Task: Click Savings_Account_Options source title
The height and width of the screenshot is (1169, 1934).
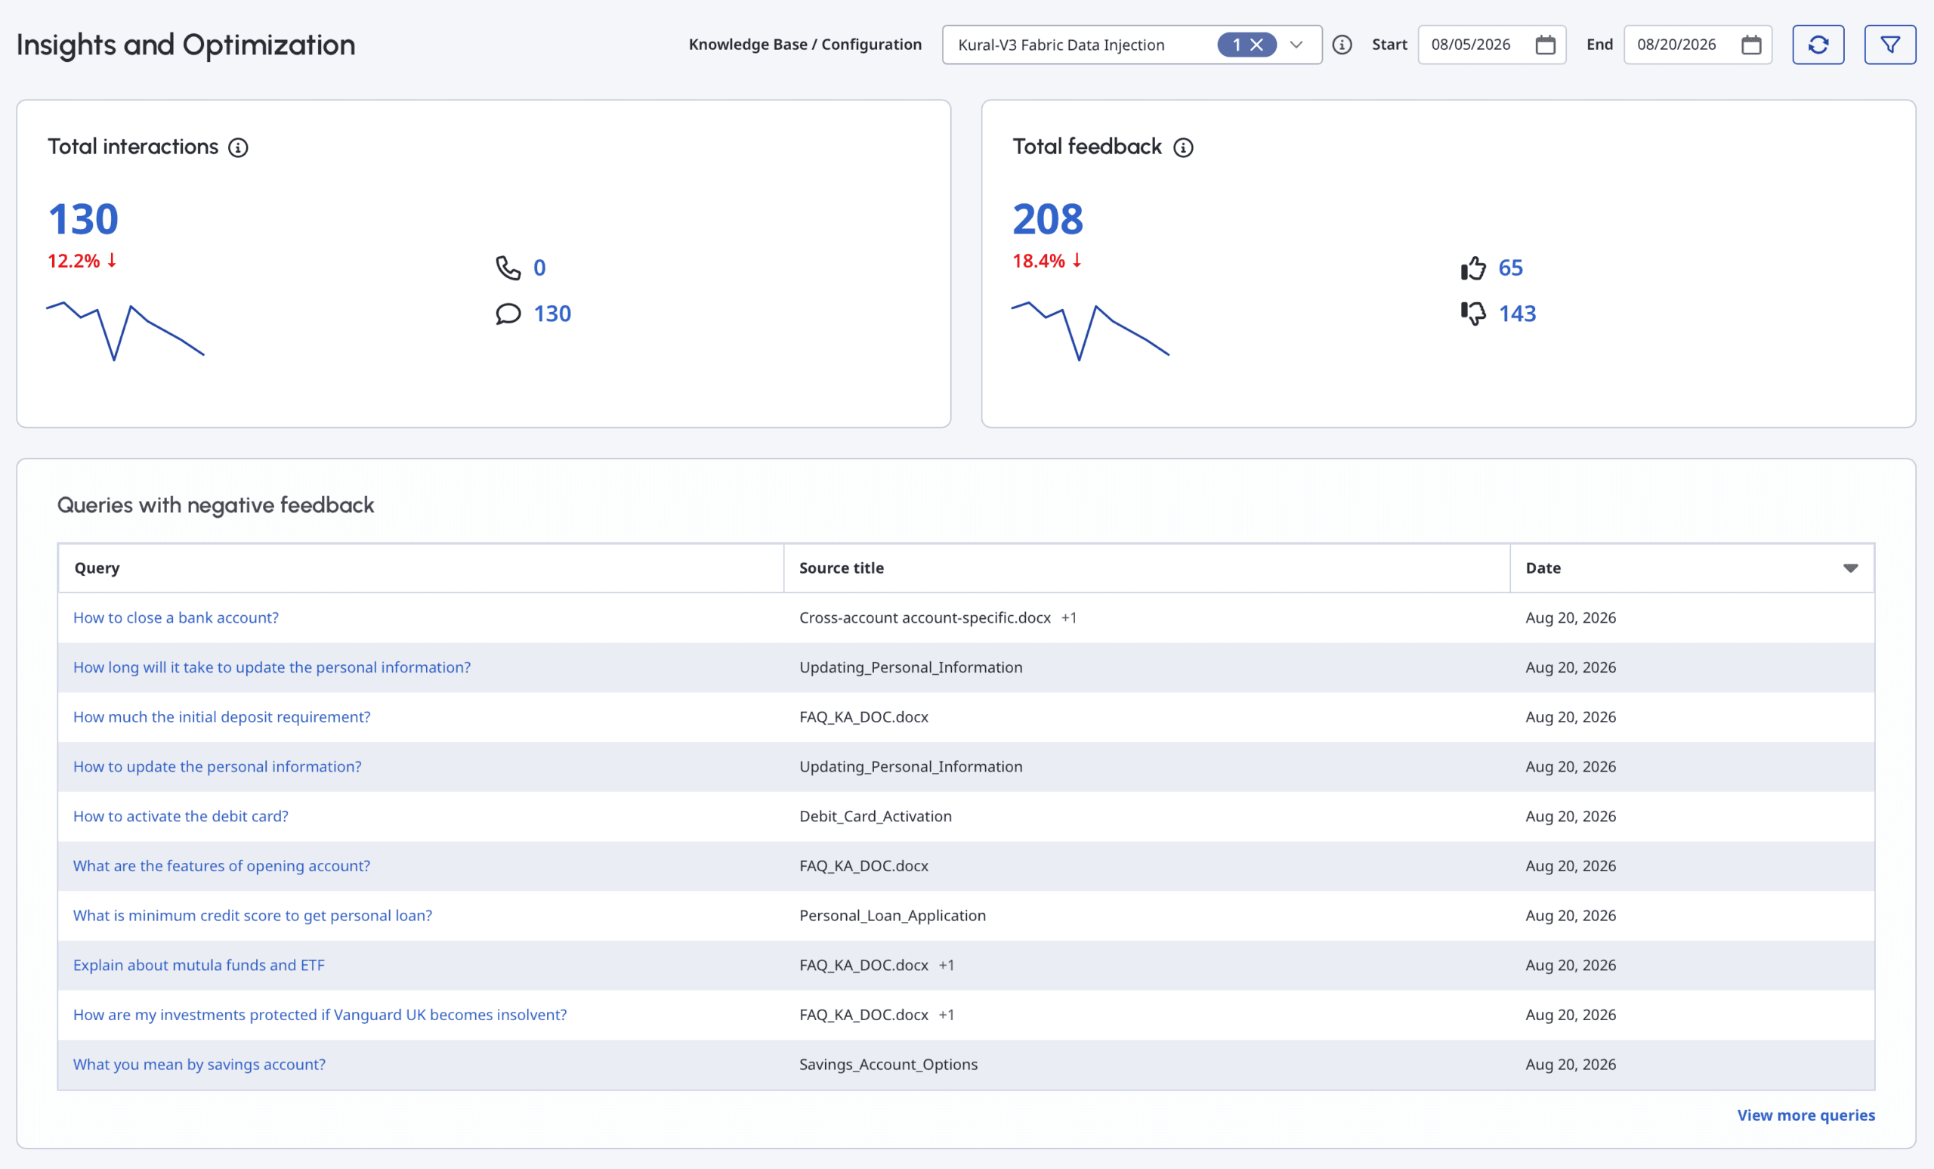Action: (x=888, y=1065)
